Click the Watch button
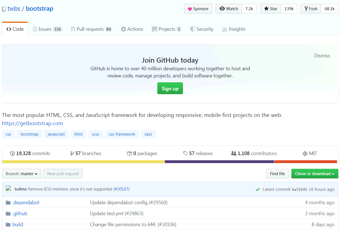The width and height of the screenshot is (340, 230). click(x=229, y=9)
